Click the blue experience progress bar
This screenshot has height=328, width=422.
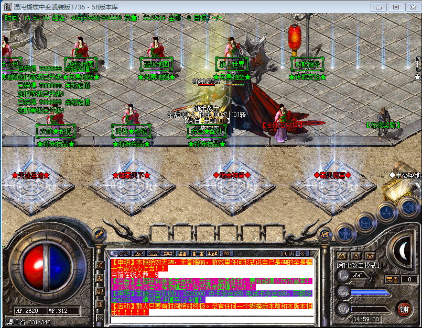click(370, 292)
